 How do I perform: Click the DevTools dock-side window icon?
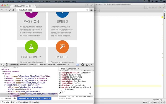point(87,65)
